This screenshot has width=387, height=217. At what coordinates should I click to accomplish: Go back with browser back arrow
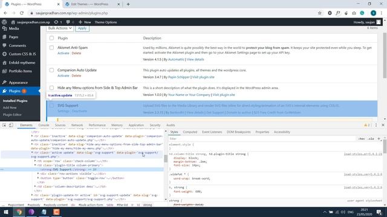(x=5, y=13)
